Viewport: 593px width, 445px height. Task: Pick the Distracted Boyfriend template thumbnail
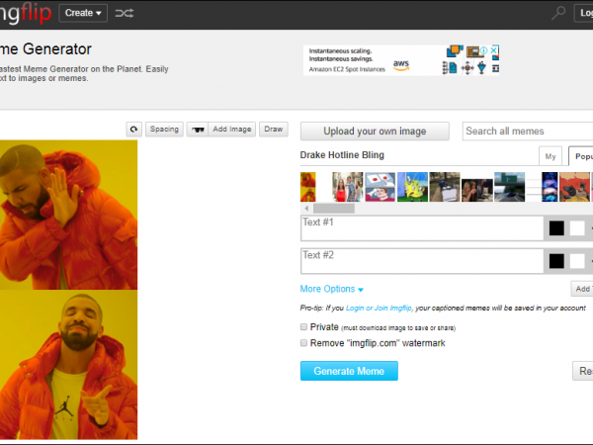click(x=348, y=187)
